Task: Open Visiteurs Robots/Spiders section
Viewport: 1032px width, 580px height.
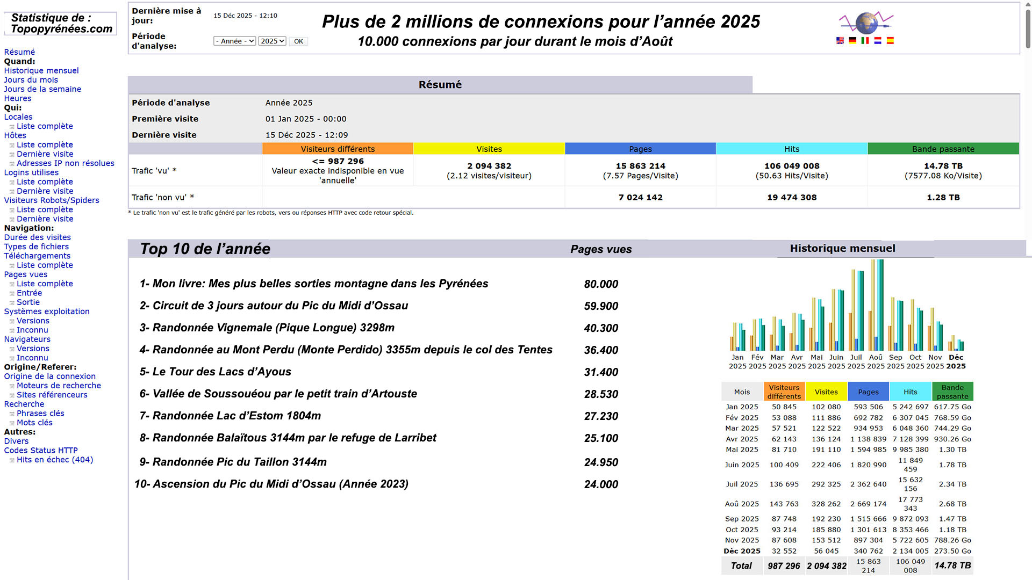Action: pos(52,200)
